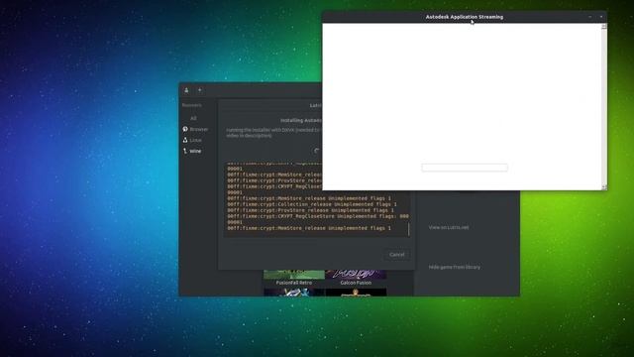Open the Galcon Fusion game thumbnail
Viewport: 634px width, 357px height.
pyautogui.click(x=356, y=276)
